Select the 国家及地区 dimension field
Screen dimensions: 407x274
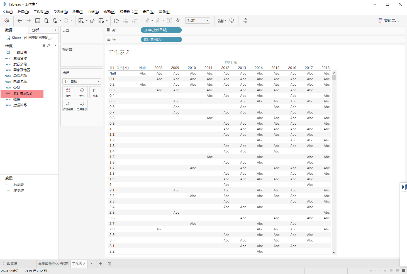[22, 70]
